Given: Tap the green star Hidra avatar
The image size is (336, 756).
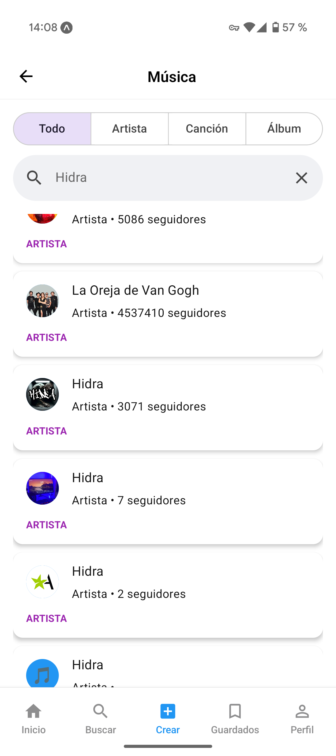Looking at the screenshot, I should point(42,582).
